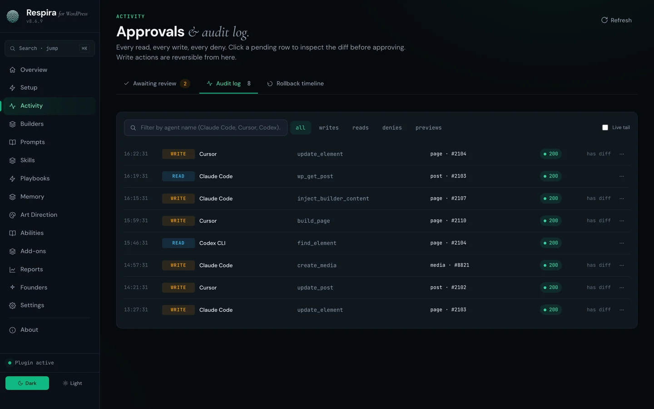The image size is (654, 409).
Task: Click the Add-ons stack icon
Action: coord(12,251)
